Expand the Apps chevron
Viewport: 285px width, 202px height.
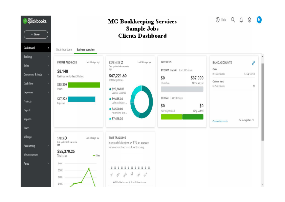coord(48,164)
